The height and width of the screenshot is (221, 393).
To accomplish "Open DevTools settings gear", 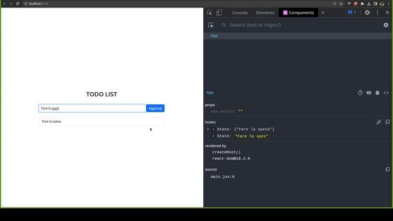I will click(367, 12).
